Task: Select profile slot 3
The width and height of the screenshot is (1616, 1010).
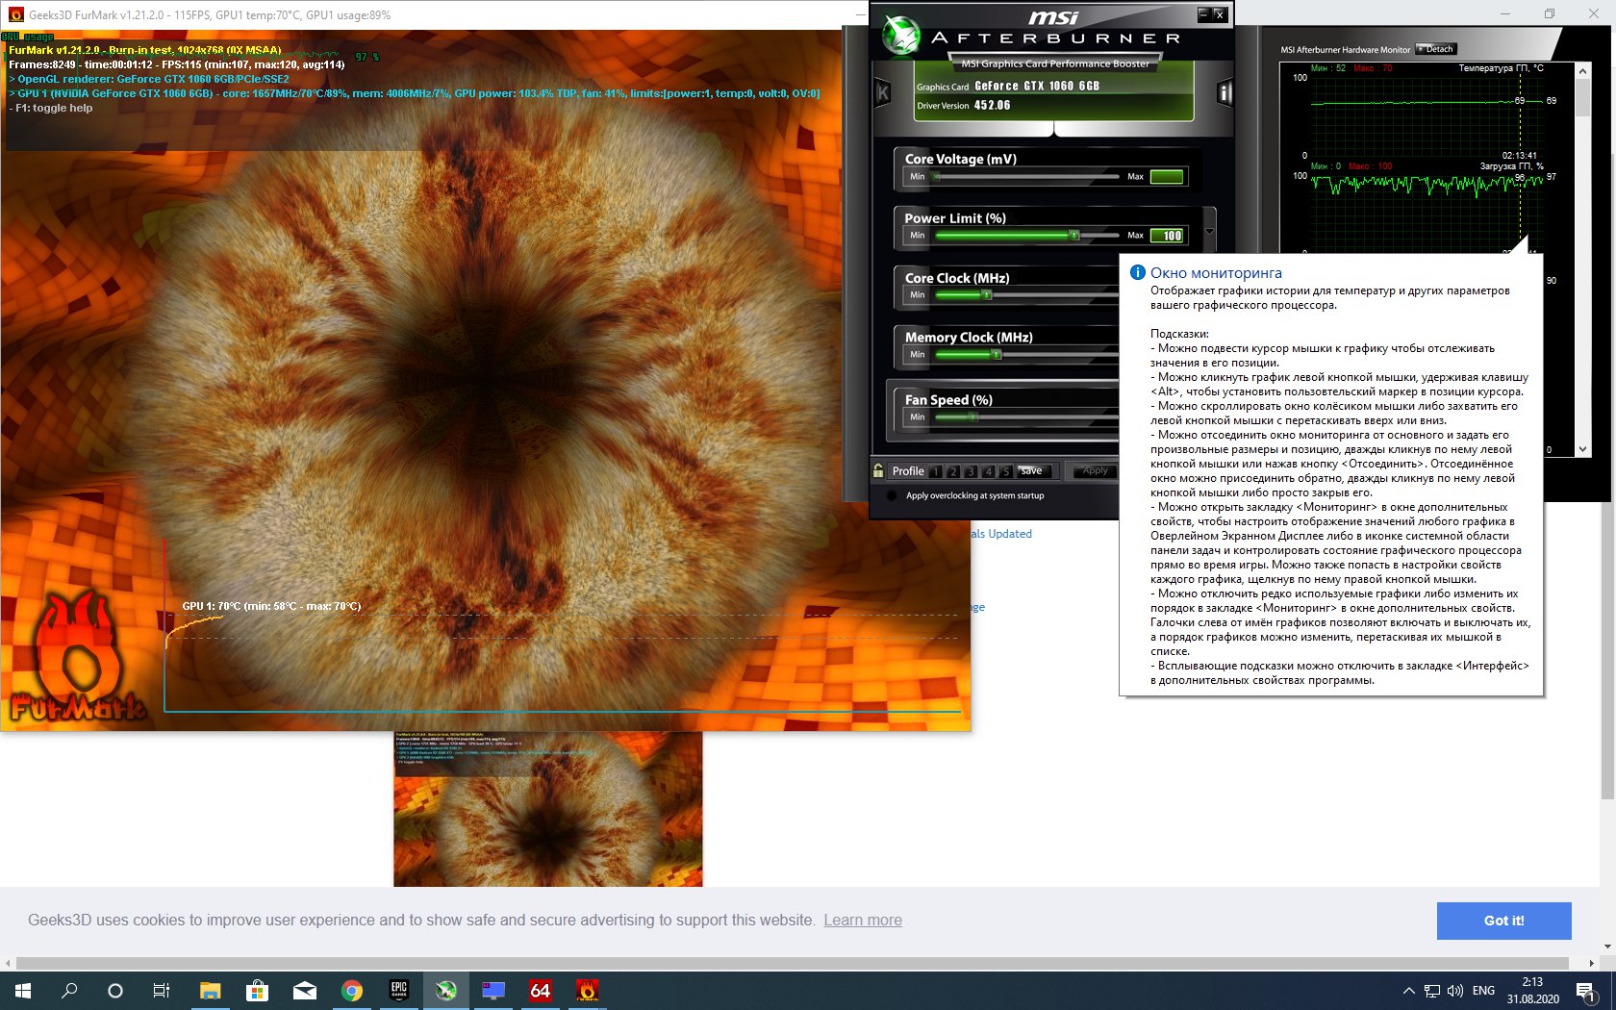Action: click(971, 471)
